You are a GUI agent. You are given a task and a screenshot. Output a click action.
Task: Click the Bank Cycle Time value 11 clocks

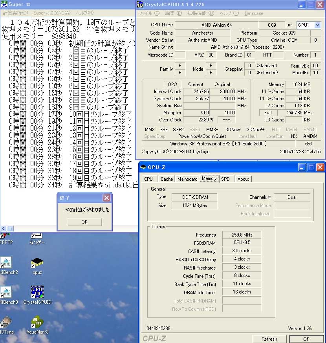242,284
